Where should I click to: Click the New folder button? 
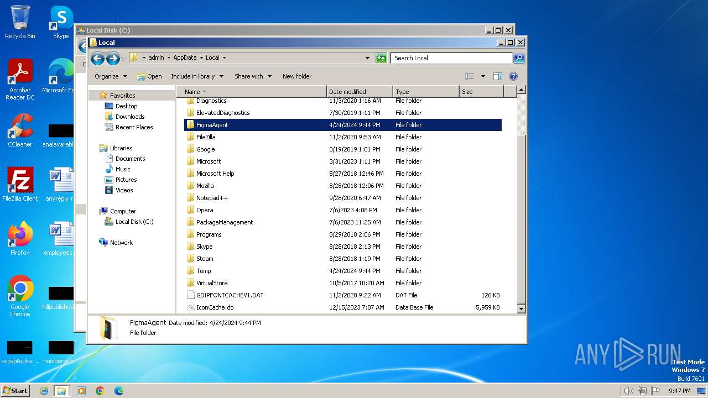pos(297,76)
